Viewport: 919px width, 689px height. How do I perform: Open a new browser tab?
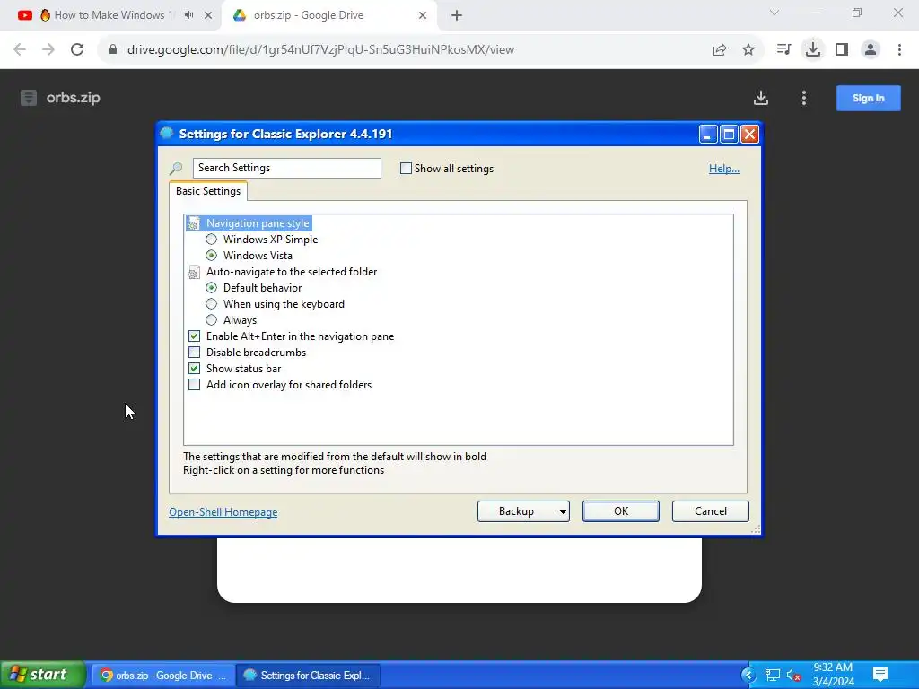click(x=457, y=15)
